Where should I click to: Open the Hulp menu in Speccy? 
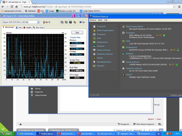click(106, 20)
